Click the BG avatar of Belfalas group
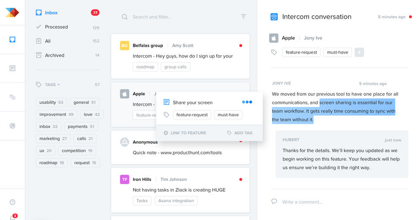Screen dimensions: 419x220 [124, 45]
